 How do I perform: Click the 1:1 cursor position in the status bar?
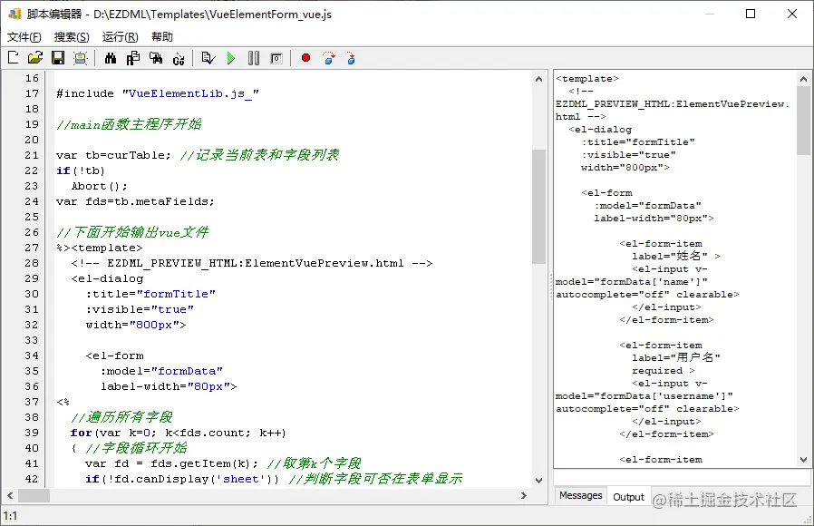point(10,516)
